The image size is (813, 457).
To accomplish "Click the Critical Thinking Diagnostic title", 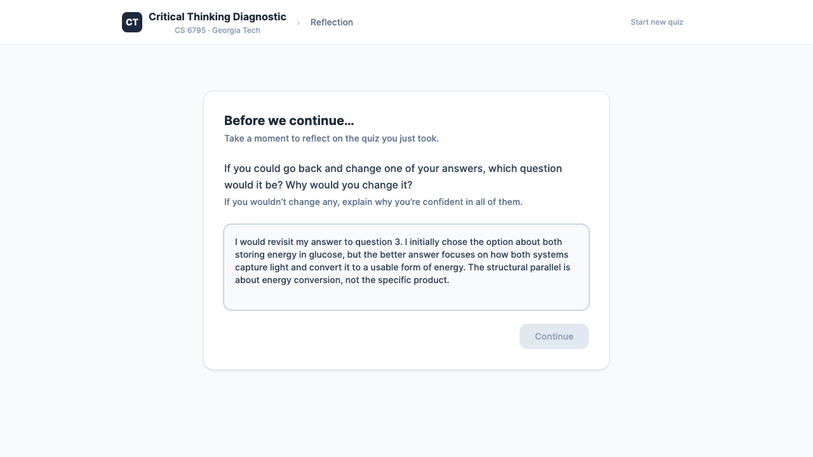I will 217,17.
